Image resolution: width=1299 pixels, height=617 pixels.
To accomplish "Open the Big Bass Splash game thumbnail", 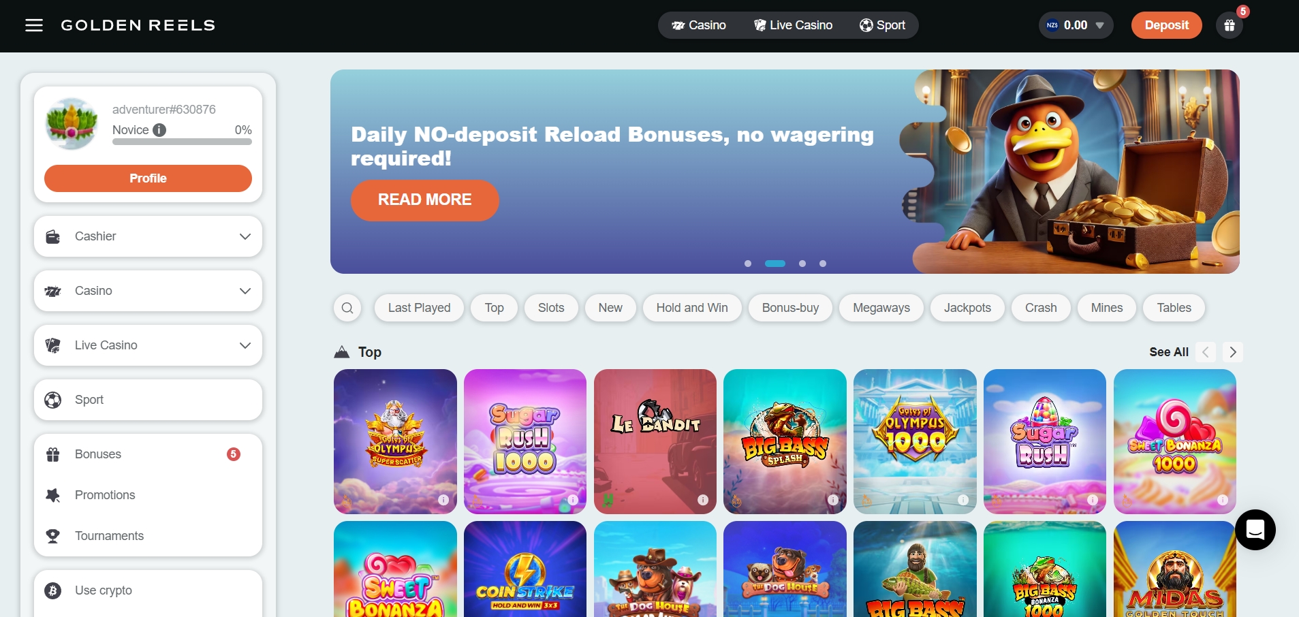I will pos(785,441).
